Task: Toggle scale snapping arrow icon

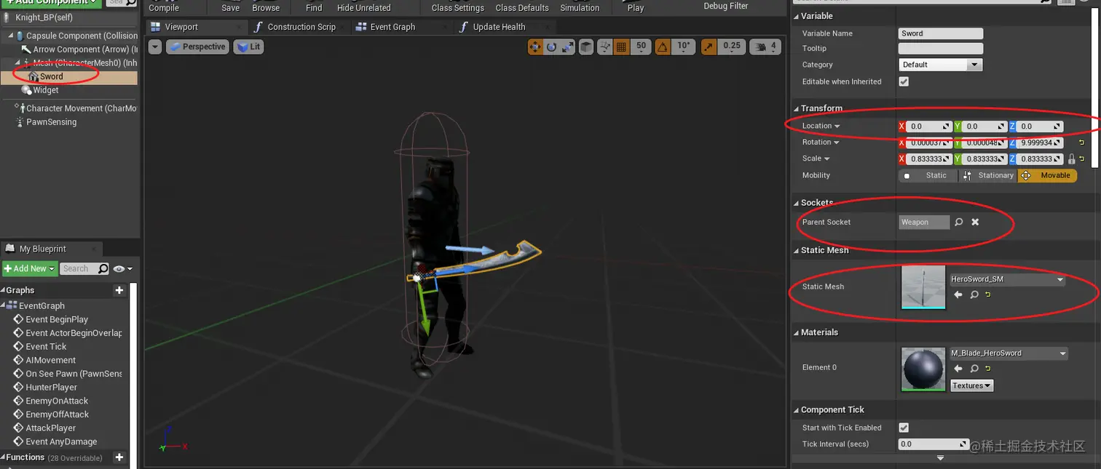Action: pos(709,47)
